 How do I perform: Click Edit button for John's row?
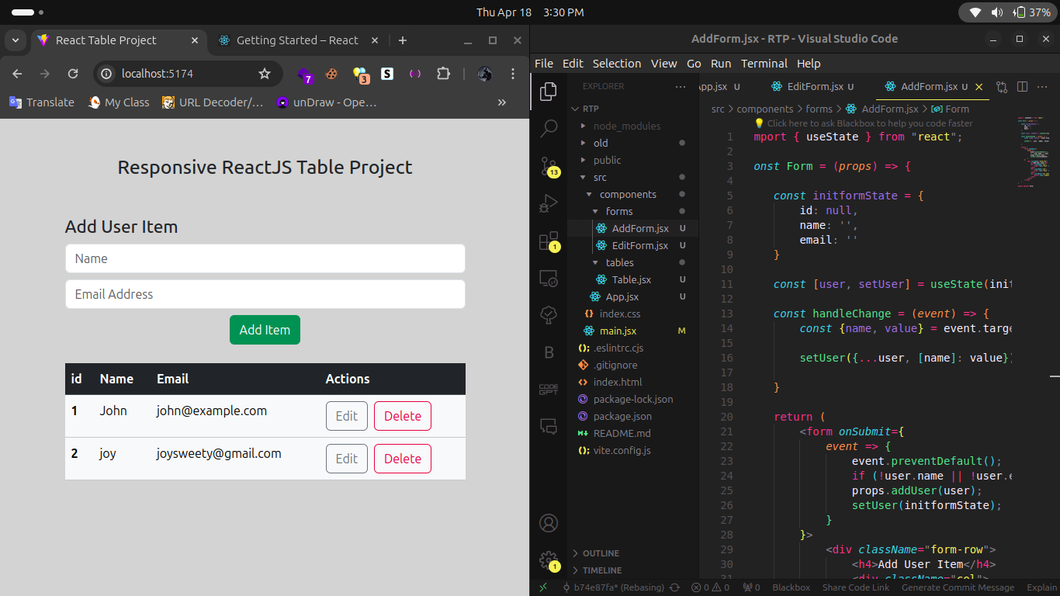pyautogui.click(x=347, y=416)
